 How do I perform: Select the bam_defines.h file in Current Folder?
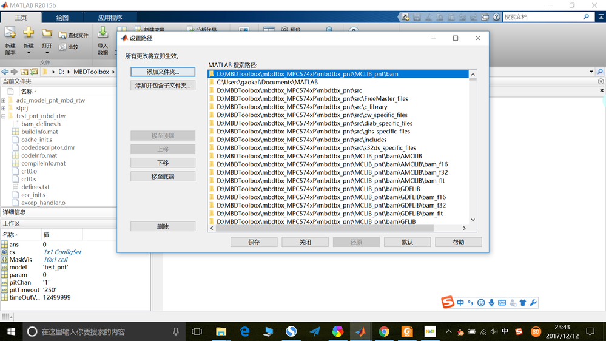pos(41,124)
